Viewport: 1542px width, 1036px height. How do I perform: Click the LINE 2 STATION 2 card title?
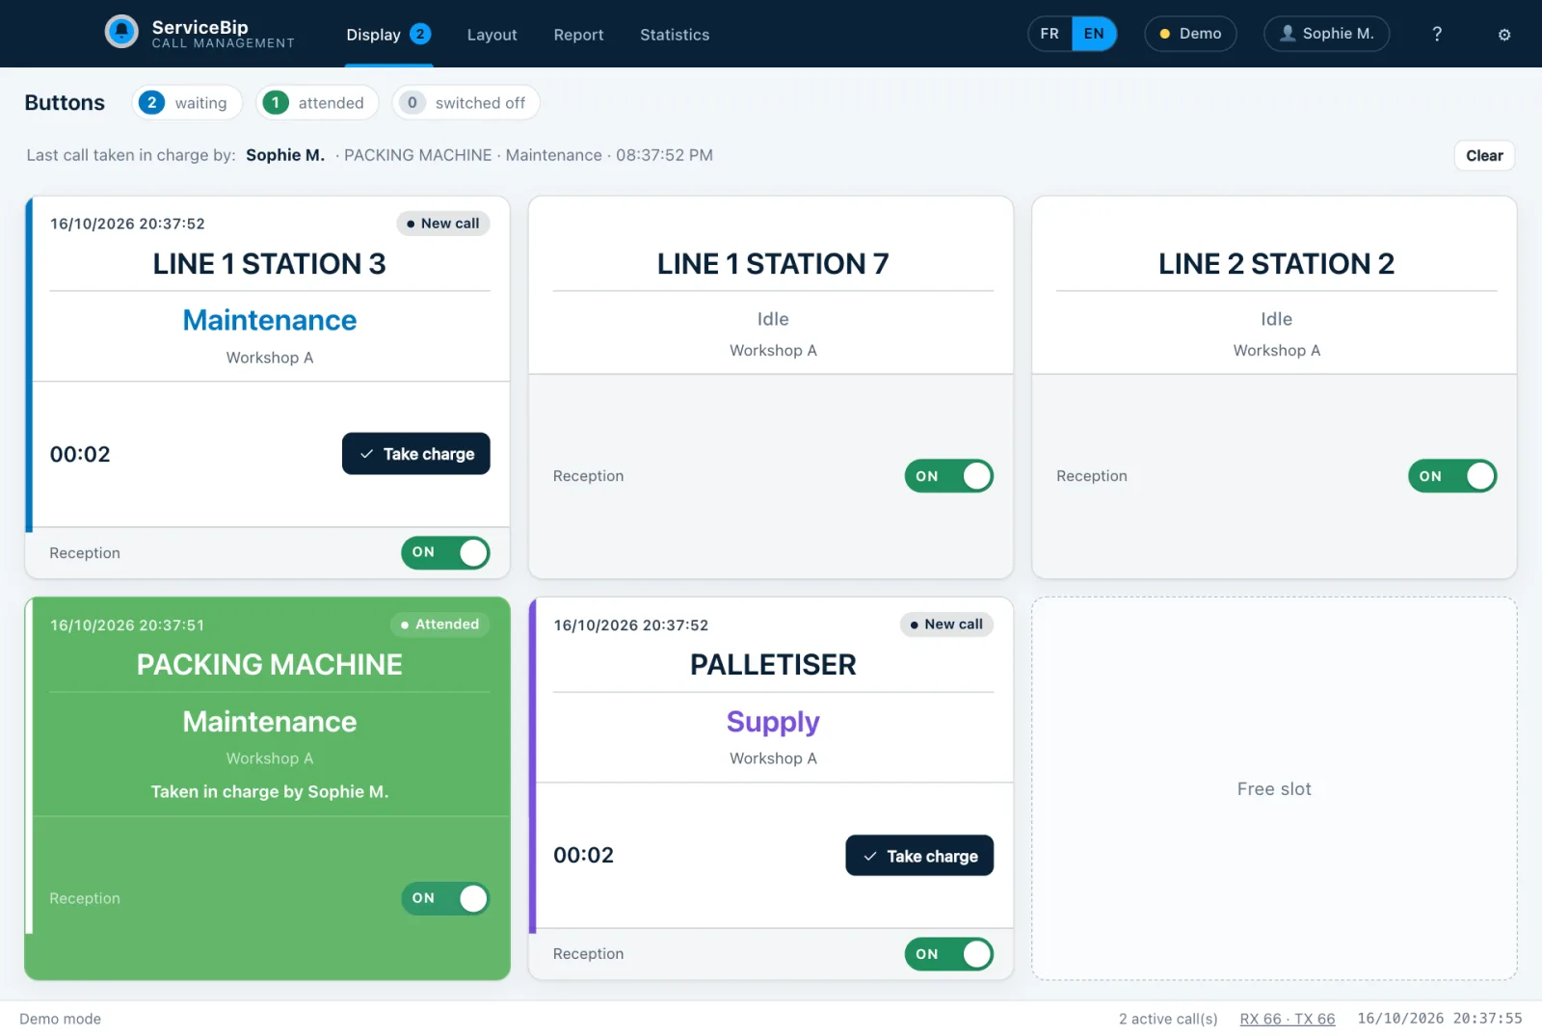click(1276, 264)
